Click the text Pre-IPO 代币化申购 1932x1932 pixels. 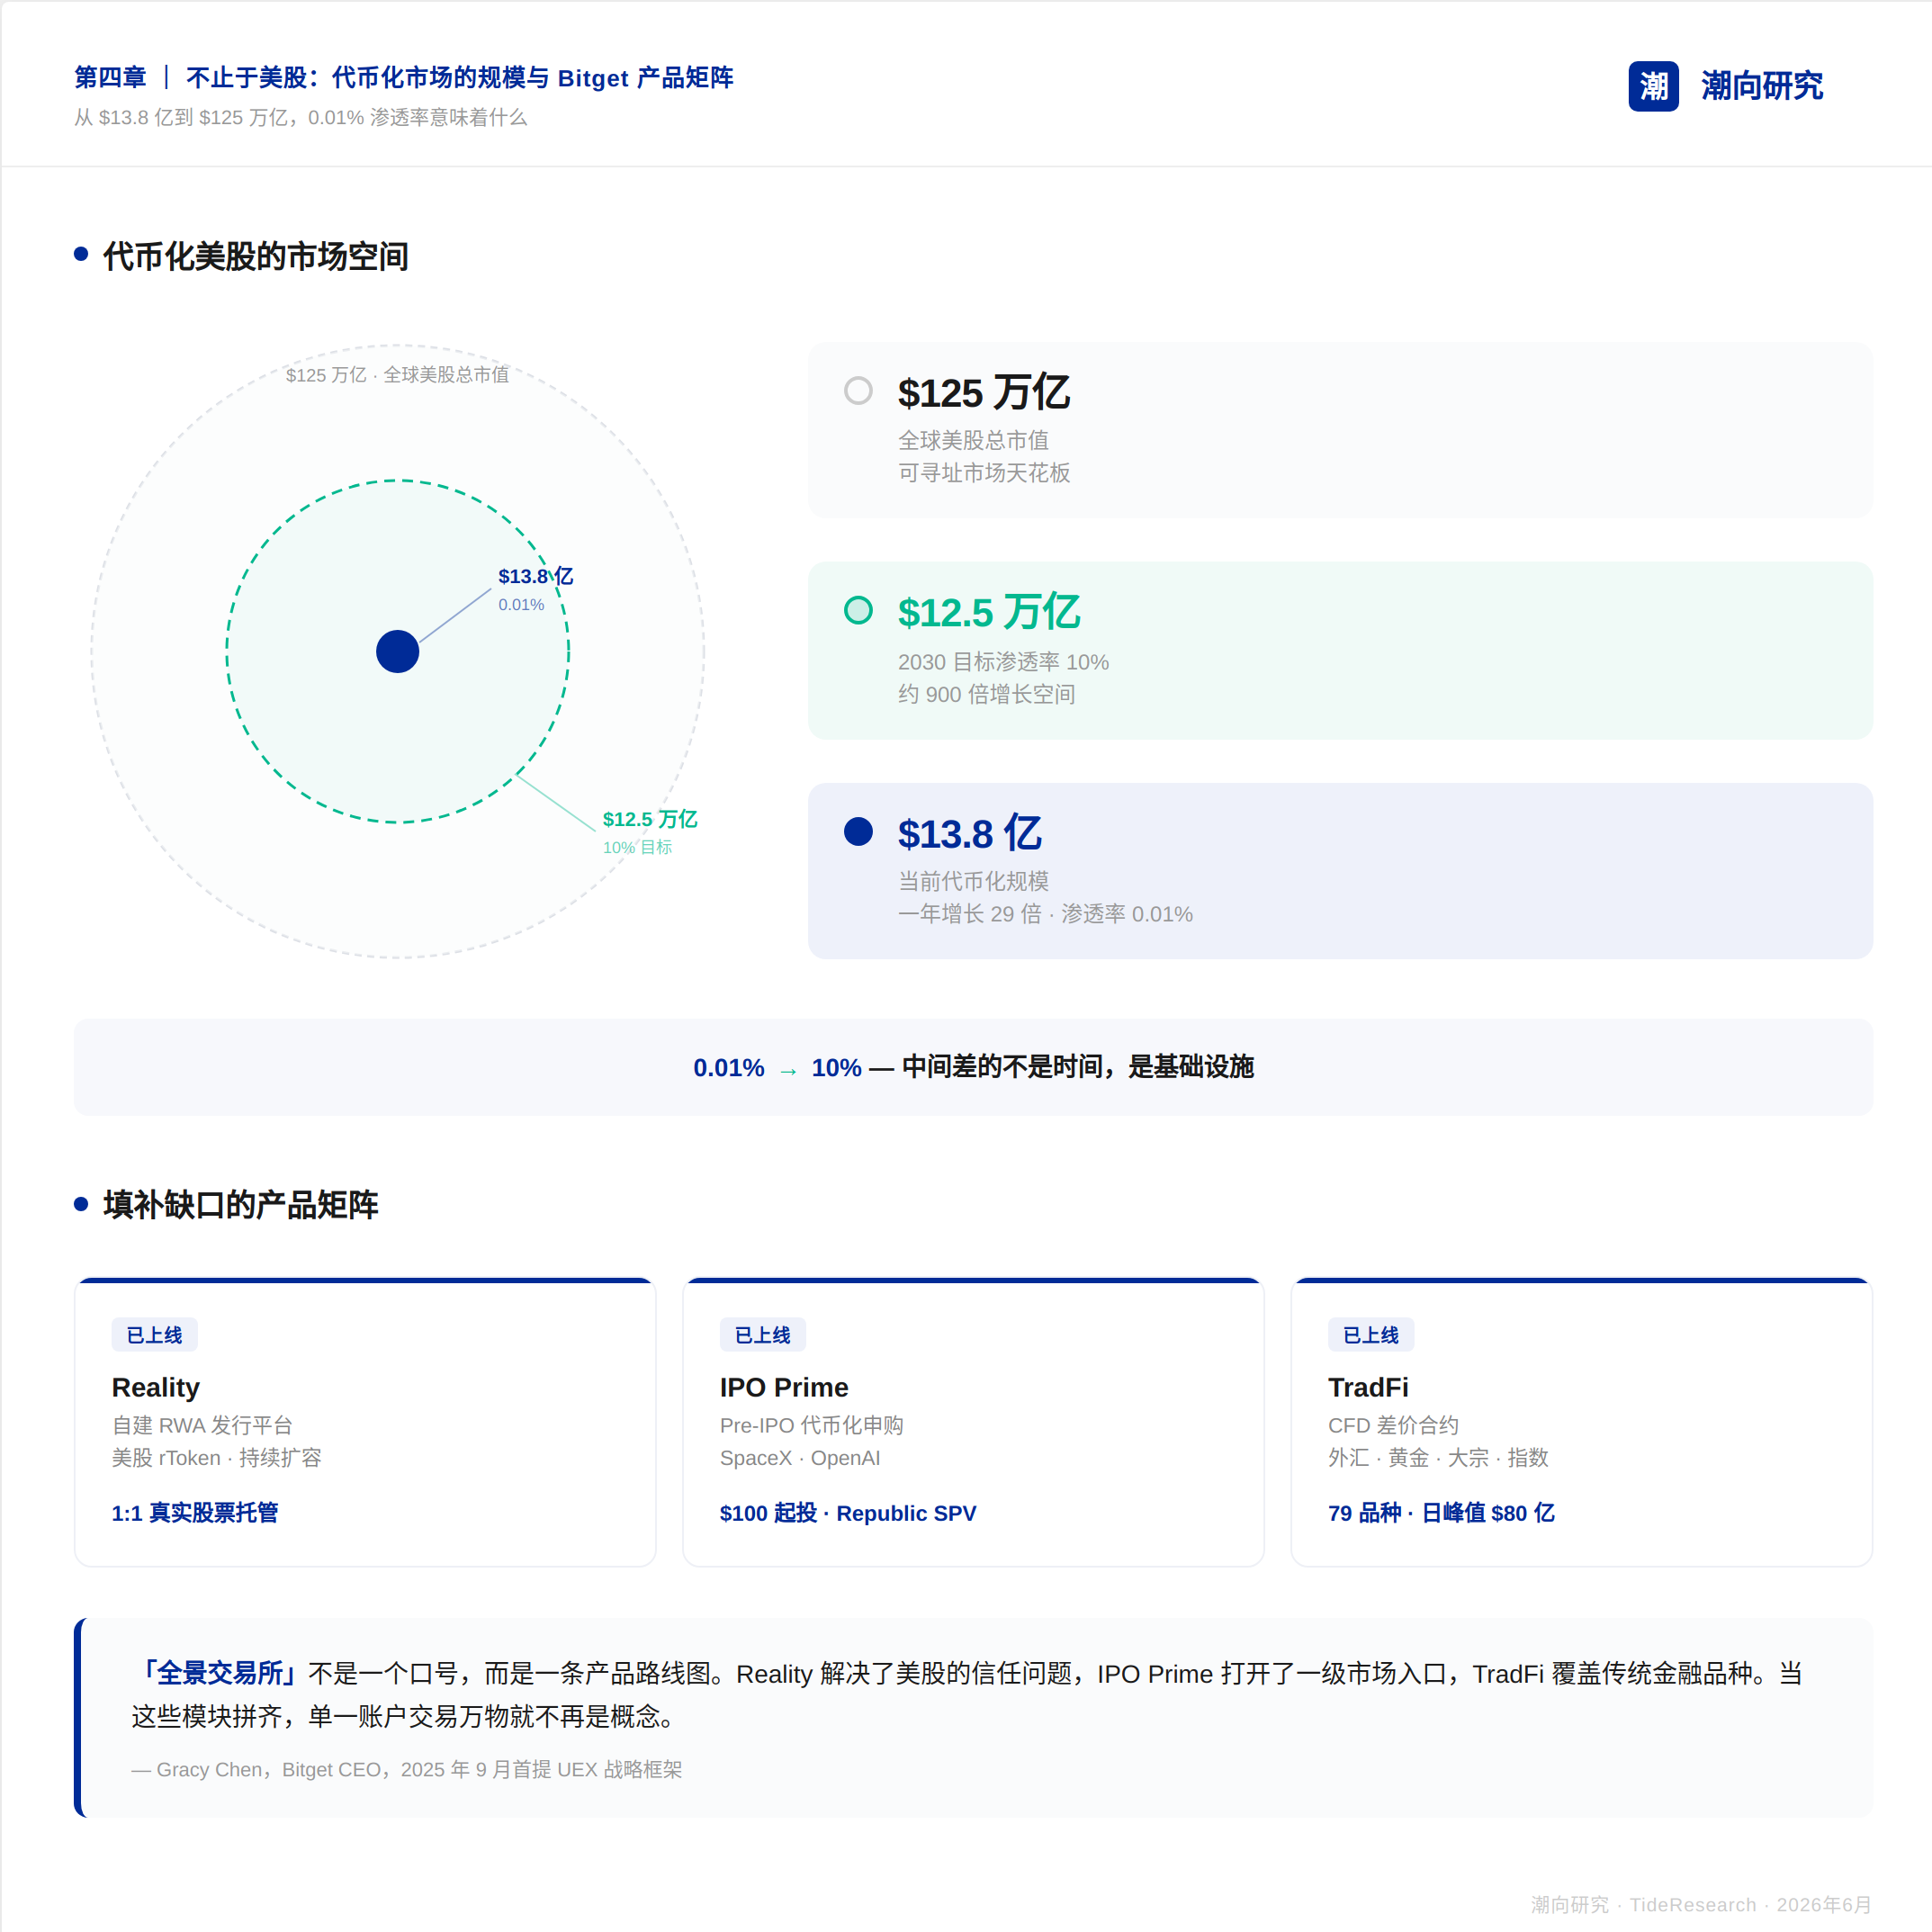(x=812, y=1425)
